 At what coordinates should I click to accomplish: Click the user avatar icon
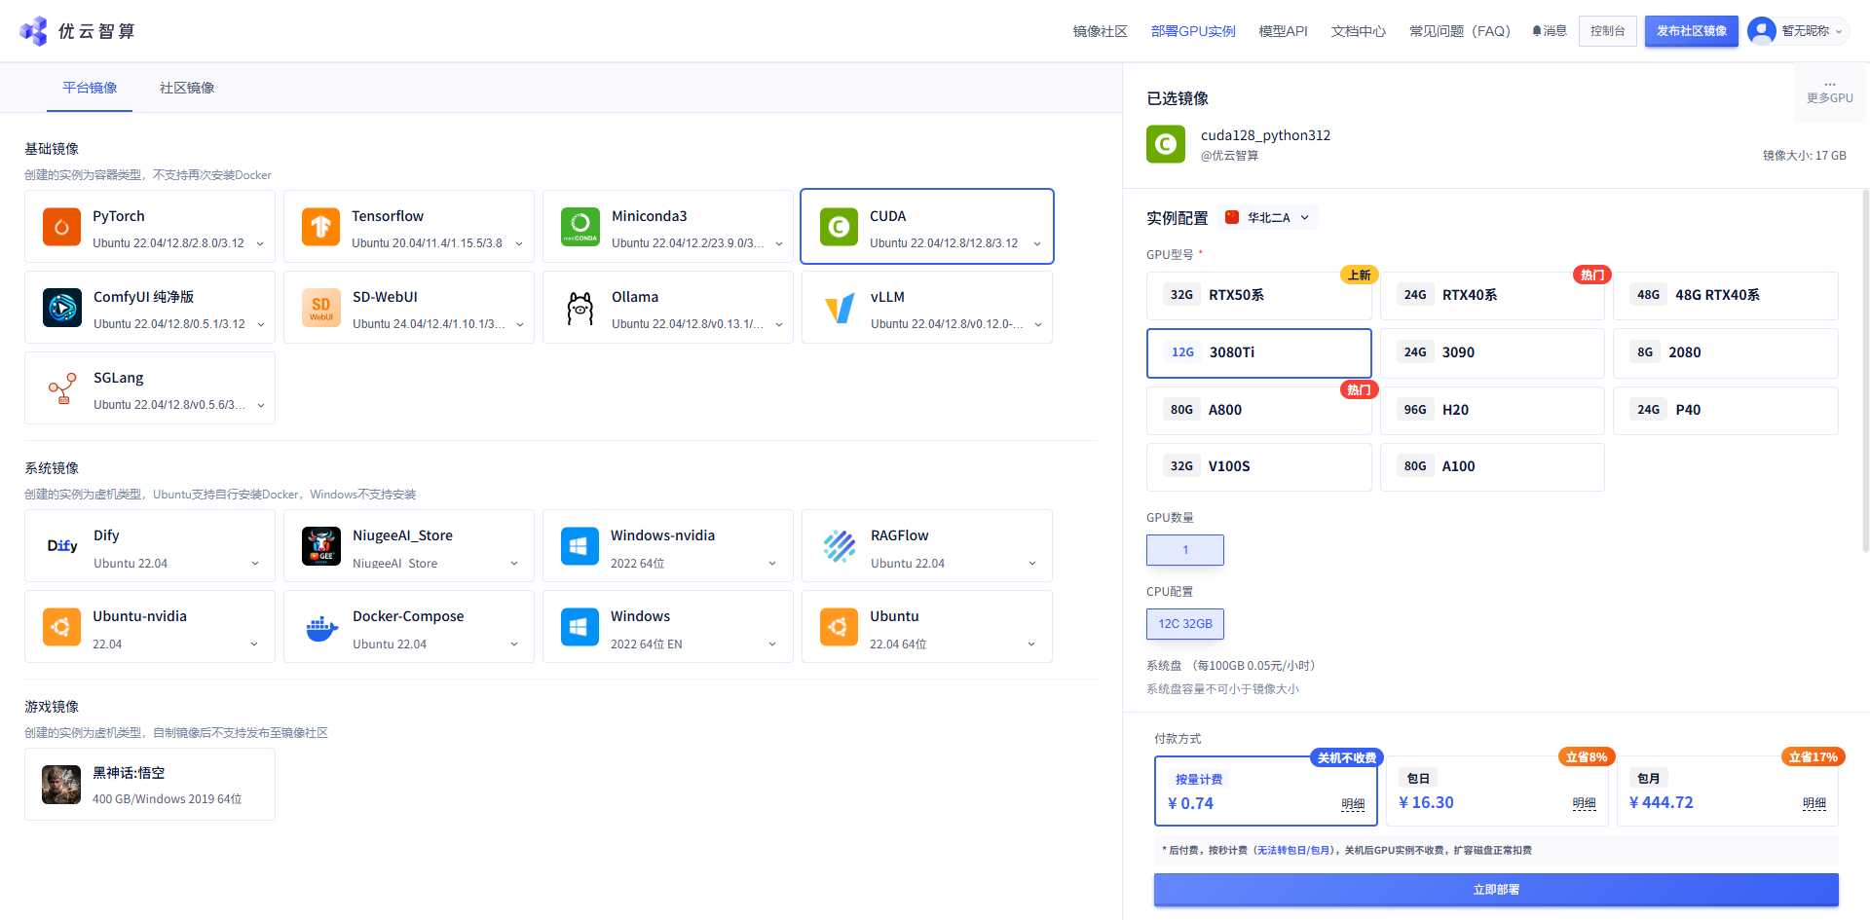click(1761, 31)
